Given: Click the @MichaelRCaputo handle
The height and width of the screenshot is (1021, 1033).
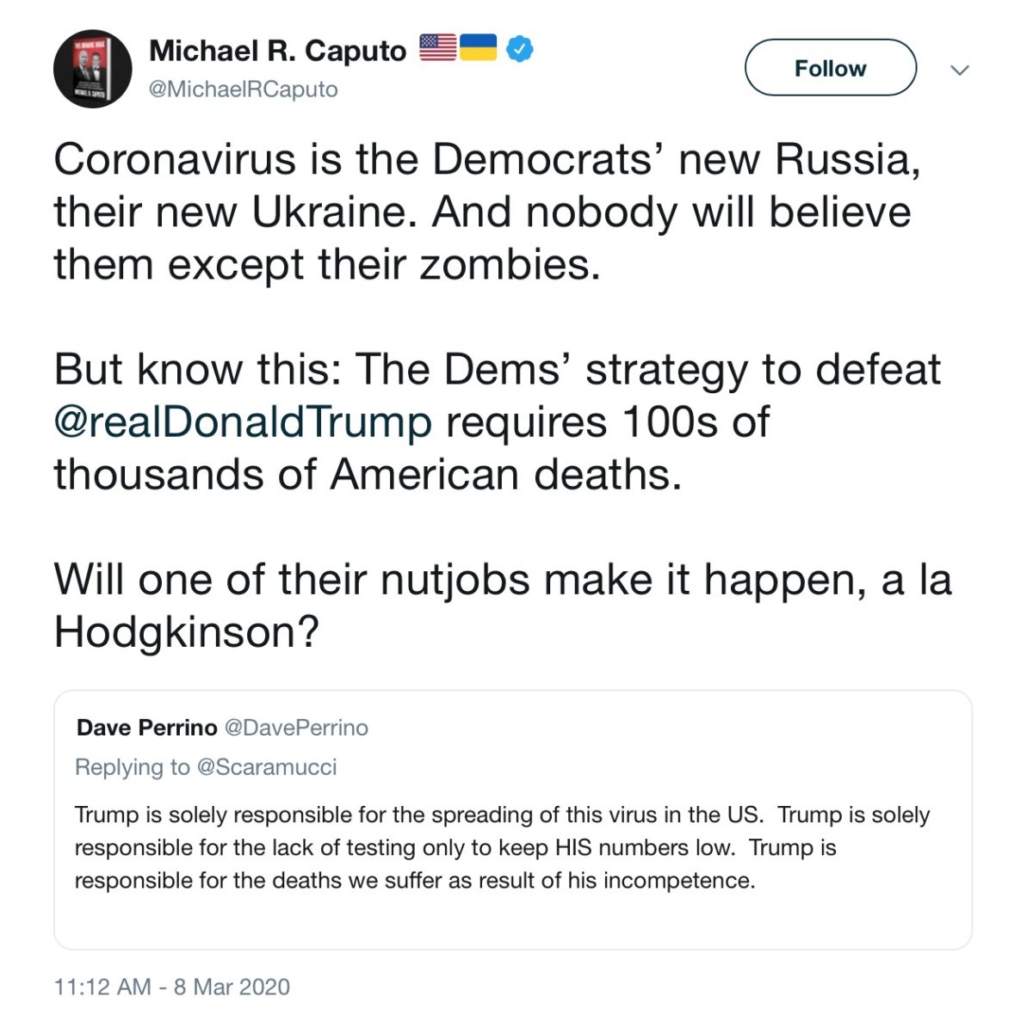Looking at the screenshot, I should point(244,89).
